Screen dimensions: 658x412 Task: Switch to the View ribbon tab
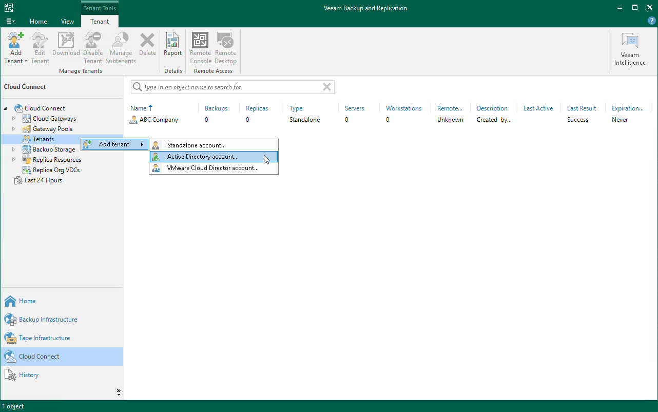67,22
